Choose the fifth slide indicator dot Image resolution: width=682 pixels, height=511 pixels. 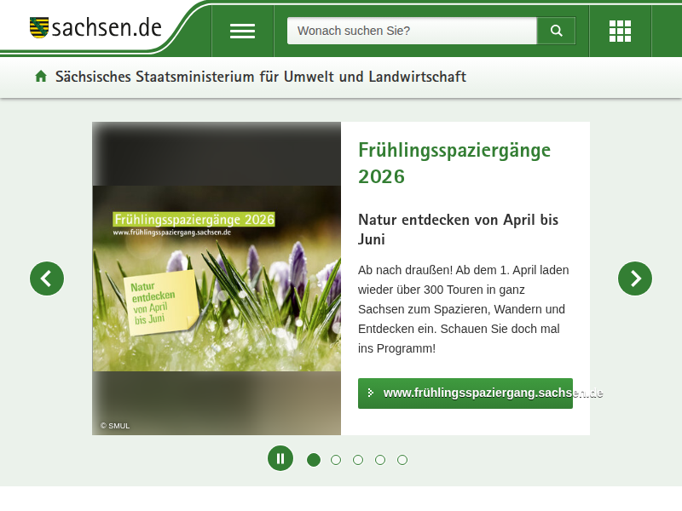[x=402, y=460]
